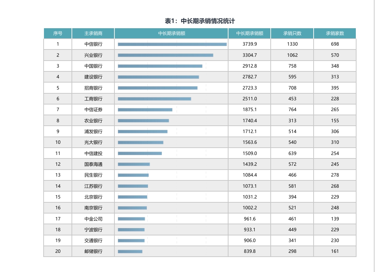Image resolution: width=375 pixels, height=272 pixels.
Task: Select the 中信银行 row entry
Action: click(92, 44)
